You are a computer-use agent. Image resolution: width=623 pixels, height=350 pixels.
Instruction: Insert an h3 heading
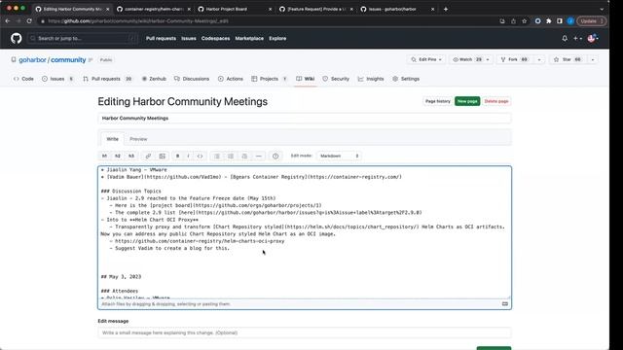pos(131,156)
